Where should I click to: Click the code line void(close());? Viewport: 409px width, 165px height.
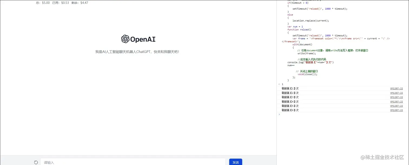307,74
